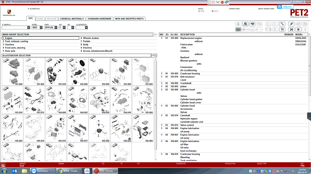Click the question mark phone help icon
The height and width of the screenshot is (174, 311).
point(259,24)
